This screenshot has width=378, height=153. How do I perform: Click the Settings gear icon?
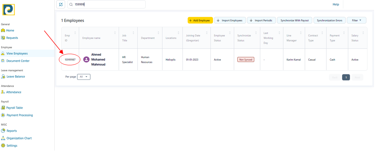3,146
